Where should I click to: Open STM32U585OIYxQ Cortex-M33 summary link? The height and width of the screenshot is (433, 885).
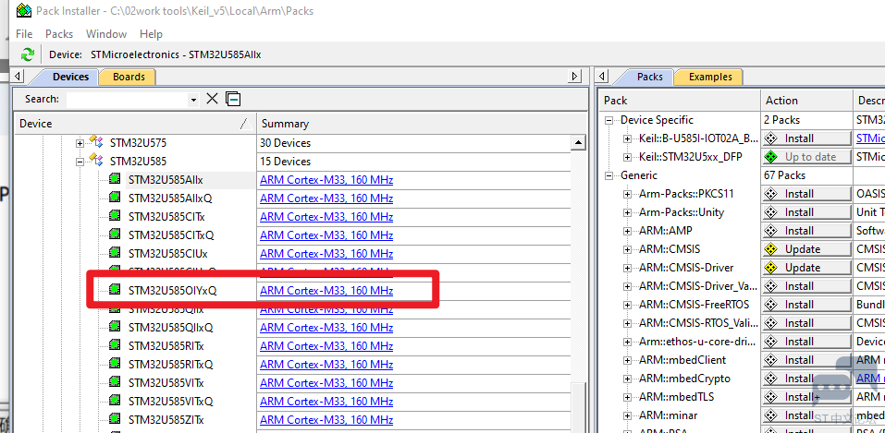[326, 291]
